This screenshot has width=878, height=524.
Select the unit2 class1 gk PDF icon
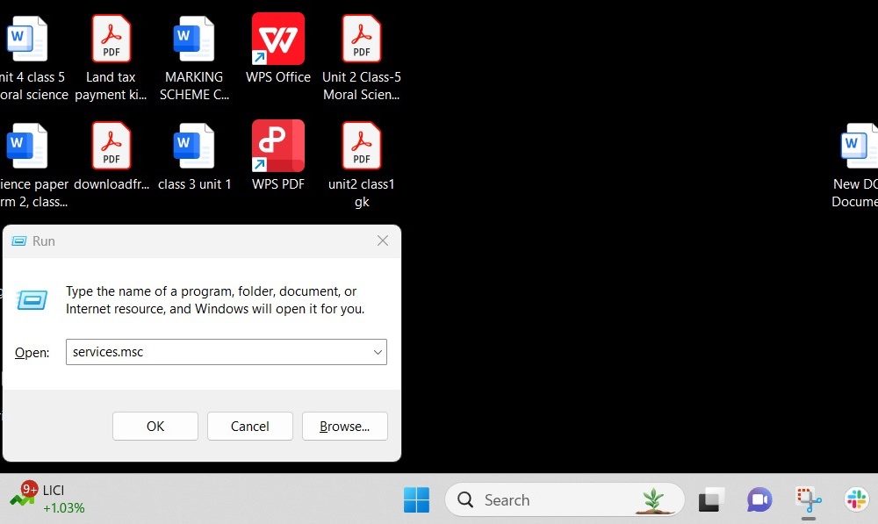point(361,147)
